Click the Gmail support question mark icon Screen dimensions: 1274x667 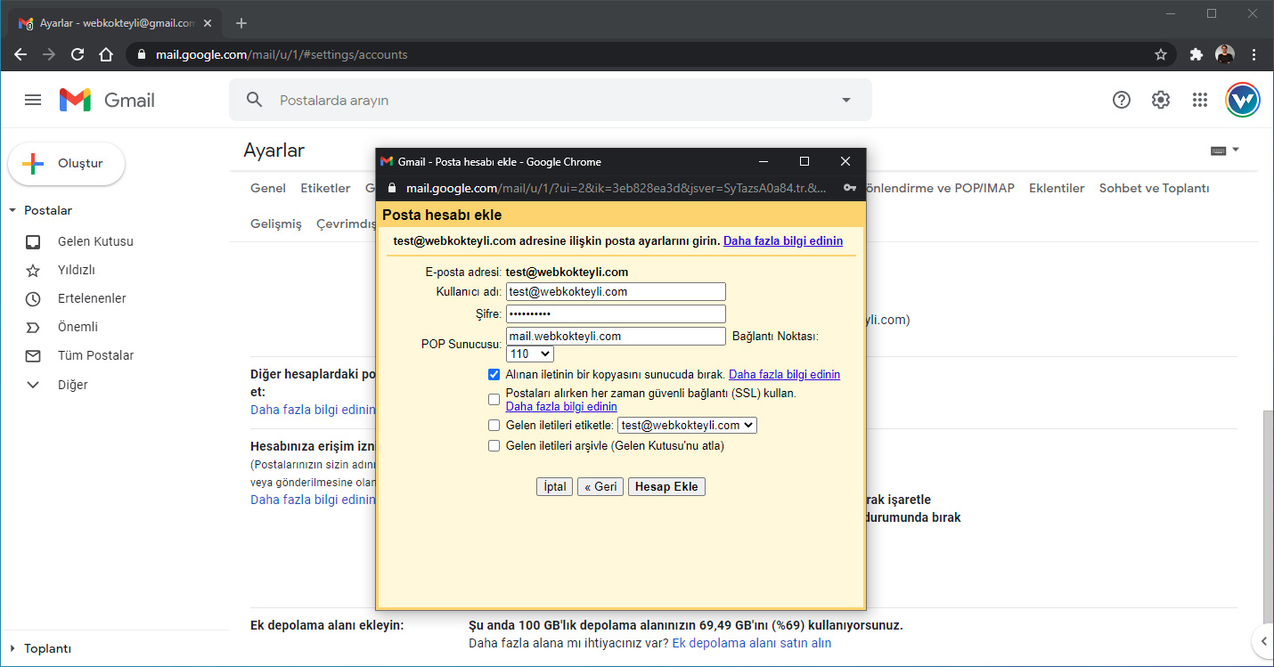1122,100
